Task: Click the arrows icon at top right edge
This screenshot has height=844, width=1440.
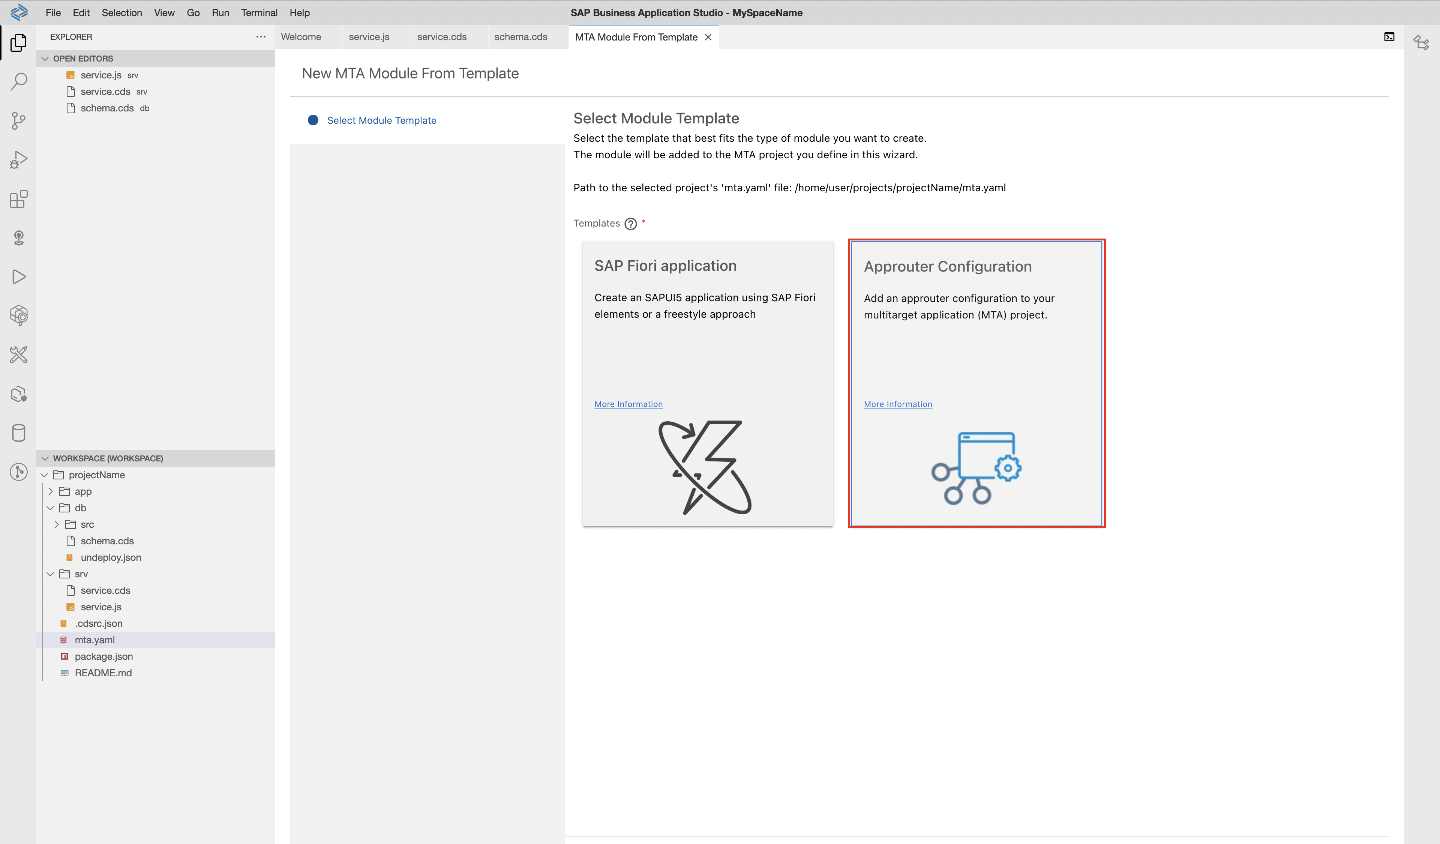Action: pyautogui.click(x=1421, y=42)
